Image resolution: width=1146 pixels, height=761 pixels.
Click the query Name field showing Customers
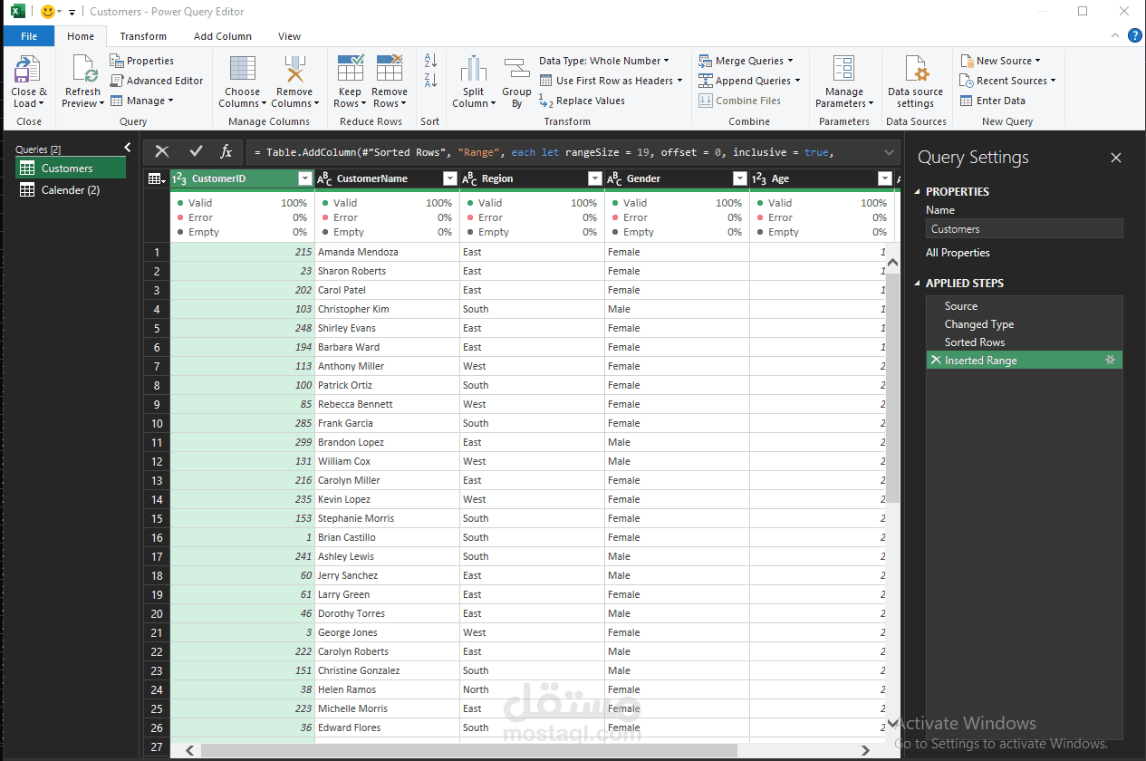[x=1024, y=229]
